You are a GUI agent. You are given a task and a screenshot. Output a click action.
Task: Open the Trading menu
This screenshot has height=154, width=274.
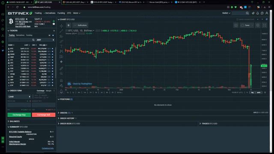click(x=38, y=13)
